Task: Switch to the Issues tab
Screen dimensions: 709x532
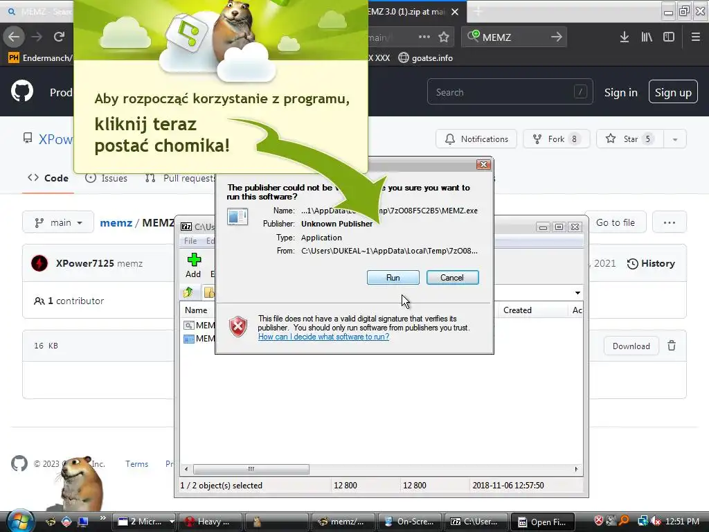Action: [x=106, y=178]
